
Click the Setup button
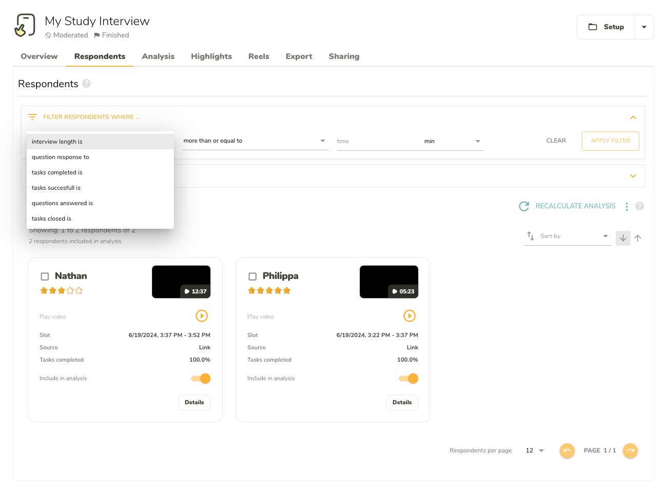(x=606, y=27)
